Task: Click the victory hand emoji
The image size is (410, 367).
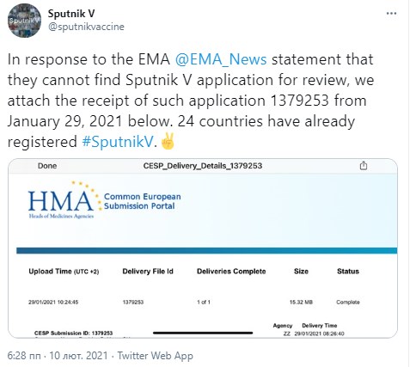Action: click(x=168, y=141)
